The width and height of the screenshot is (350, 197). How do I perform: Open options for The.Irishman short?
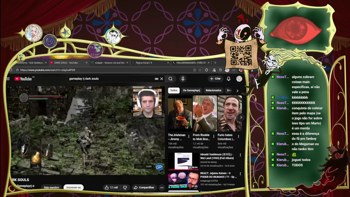coord(189,136)
